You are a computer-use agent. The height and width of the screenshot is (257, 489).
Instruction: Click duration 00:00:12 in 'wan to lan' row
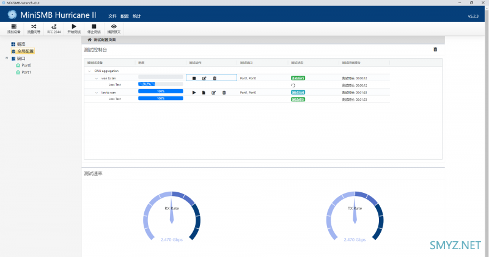coord(355,78)
